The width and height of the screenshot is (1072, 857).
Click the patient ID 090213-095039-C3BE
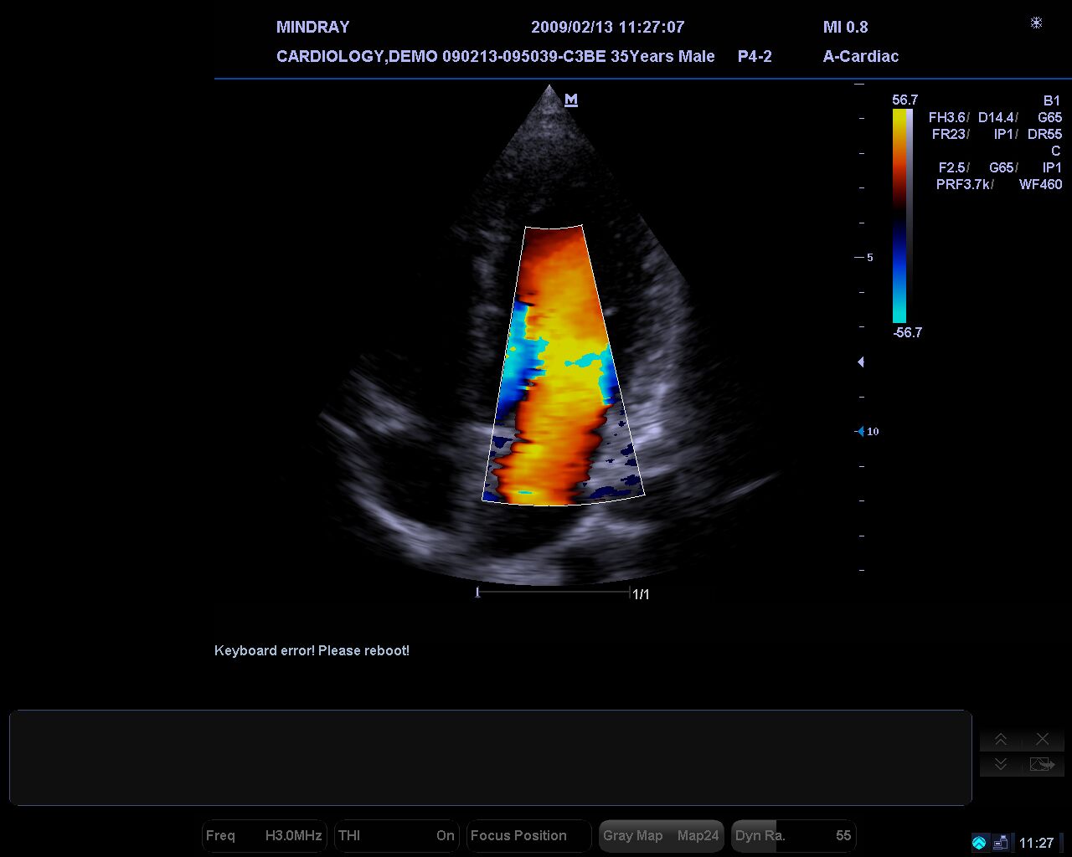524,56
